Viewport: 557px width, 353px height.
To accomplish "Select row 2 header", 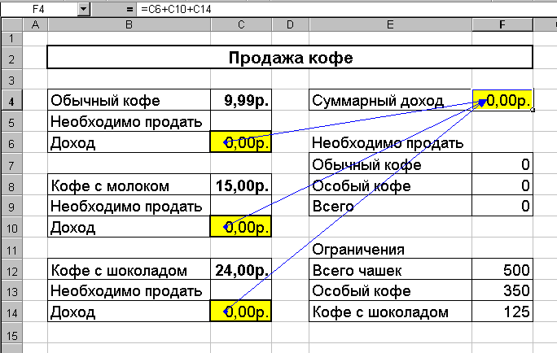I will click(11, 59).
